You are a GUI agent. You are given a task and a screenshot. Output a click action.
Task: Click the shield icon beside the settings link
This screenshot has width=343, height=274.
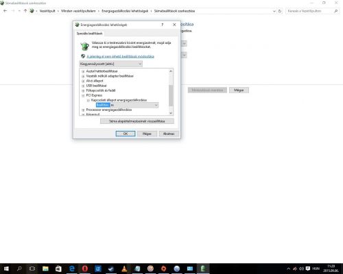[x=83, y=56]
